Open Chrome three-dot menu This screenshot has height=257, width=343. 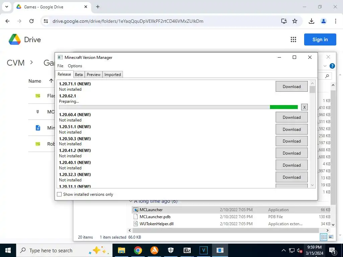point(335,21)
